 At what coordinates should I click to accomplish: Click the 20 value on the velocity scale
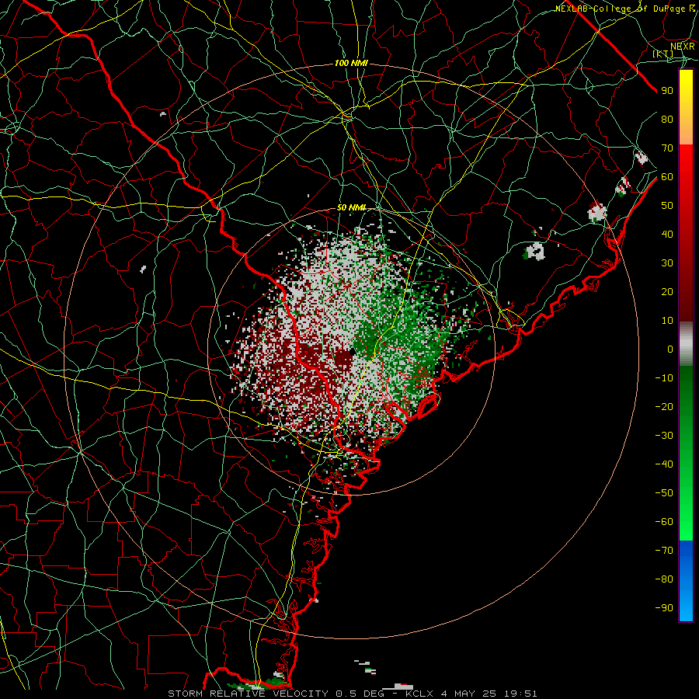tap(667, 291)
